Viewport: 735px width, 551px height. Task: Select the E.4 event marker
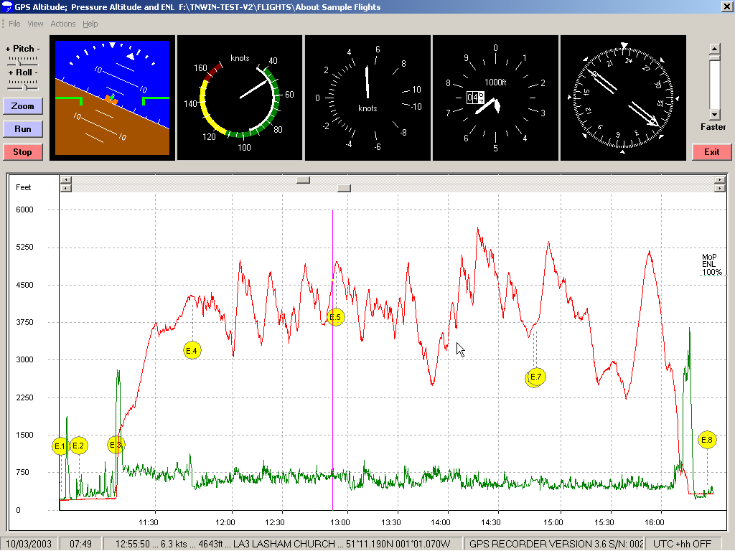point(192,350)
